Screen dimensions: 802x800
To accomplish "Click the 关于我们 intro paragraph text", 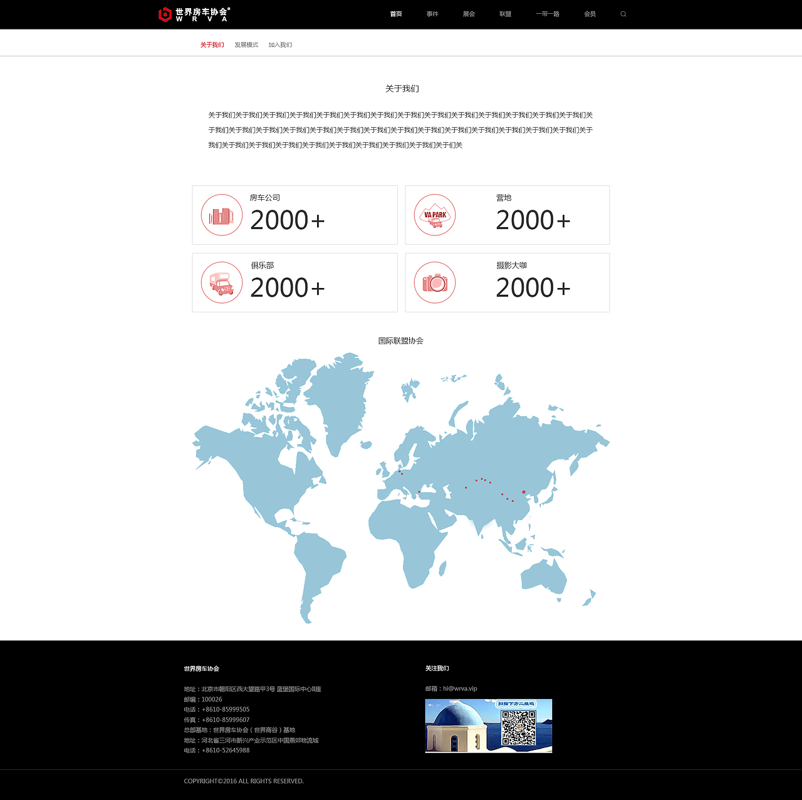I will tap(400, 130).
